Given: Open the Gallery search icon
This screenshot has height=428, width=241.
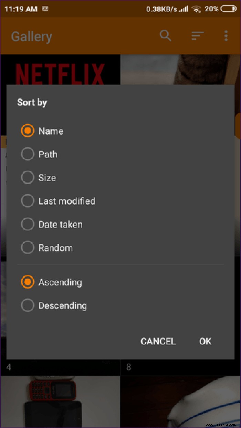Looking at the screenshot, I should [x=166, y=35].
